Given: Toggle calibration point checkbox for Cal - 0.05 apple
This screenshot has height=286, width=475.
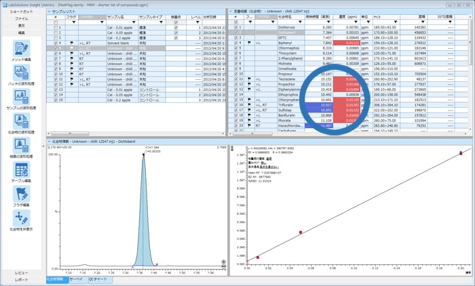Looking at the screenshot, I should coord(176,33).
